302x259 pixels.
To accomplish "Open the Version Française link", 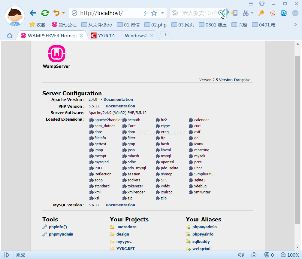I will [x=234, y=80].
